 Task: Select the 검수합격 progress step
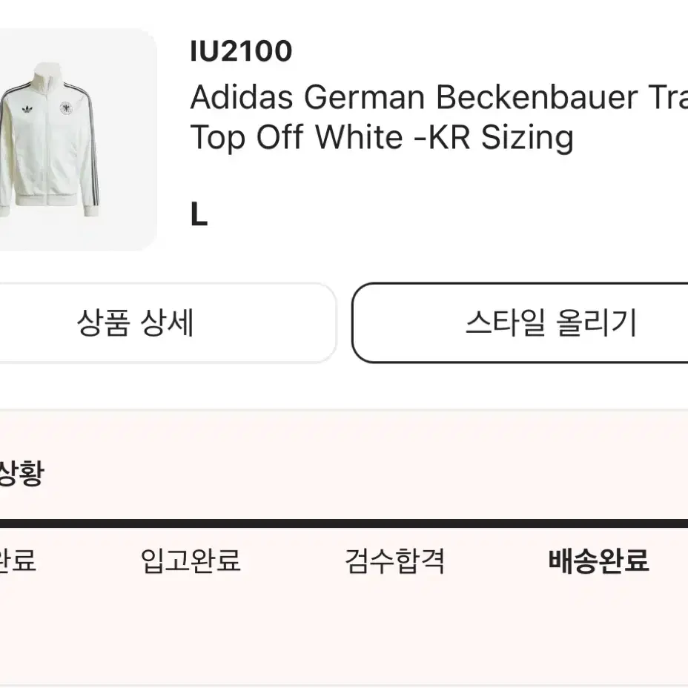tap(395, 560)
